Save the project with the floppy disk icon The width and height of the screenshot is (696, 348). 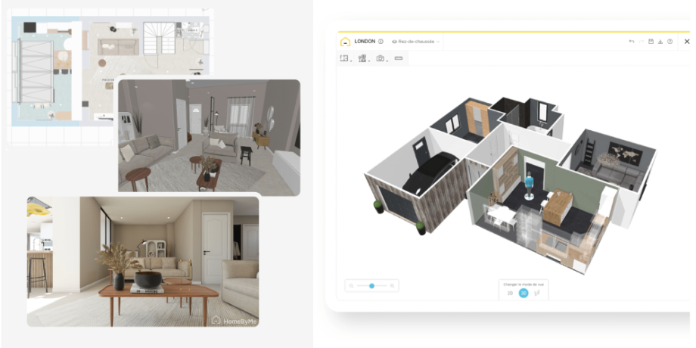[651, 42]
